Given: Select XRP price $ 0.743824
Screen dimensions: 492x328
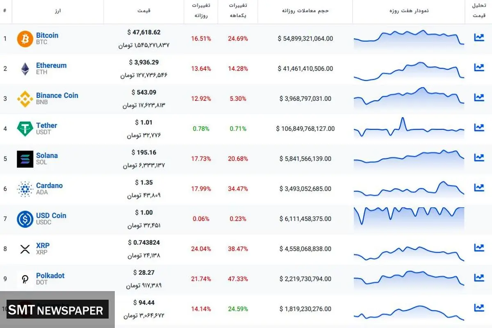Looking at the screenshot, I should point(144,242).
